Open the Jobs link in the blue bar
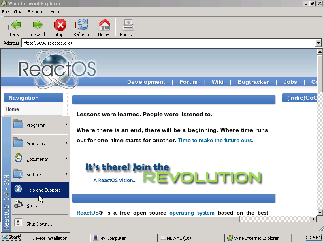324x243 pixels. click(290, 82)
